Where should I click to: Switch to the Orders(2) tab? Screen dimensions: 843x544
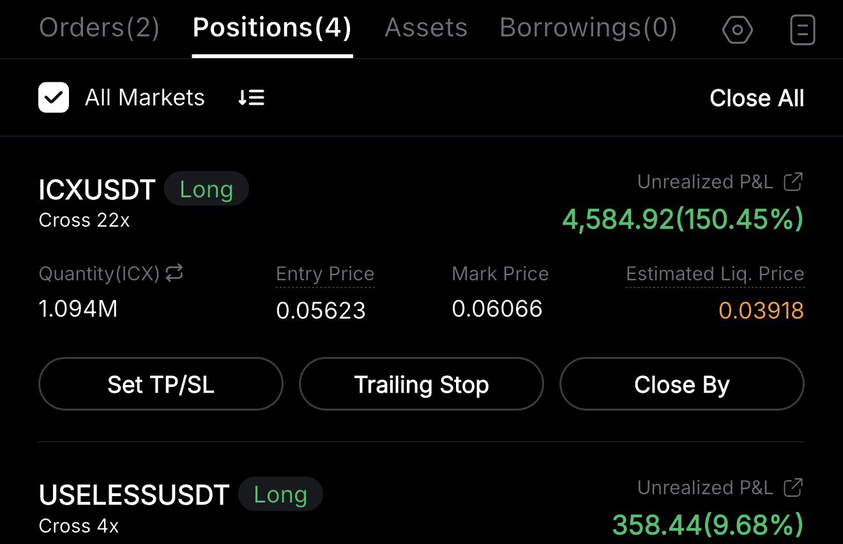pos(99,28)
